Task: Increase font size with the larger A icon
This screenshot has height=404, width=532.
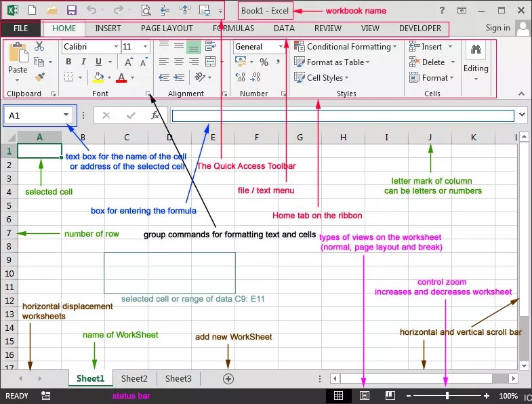Action: tap(129, 62)
